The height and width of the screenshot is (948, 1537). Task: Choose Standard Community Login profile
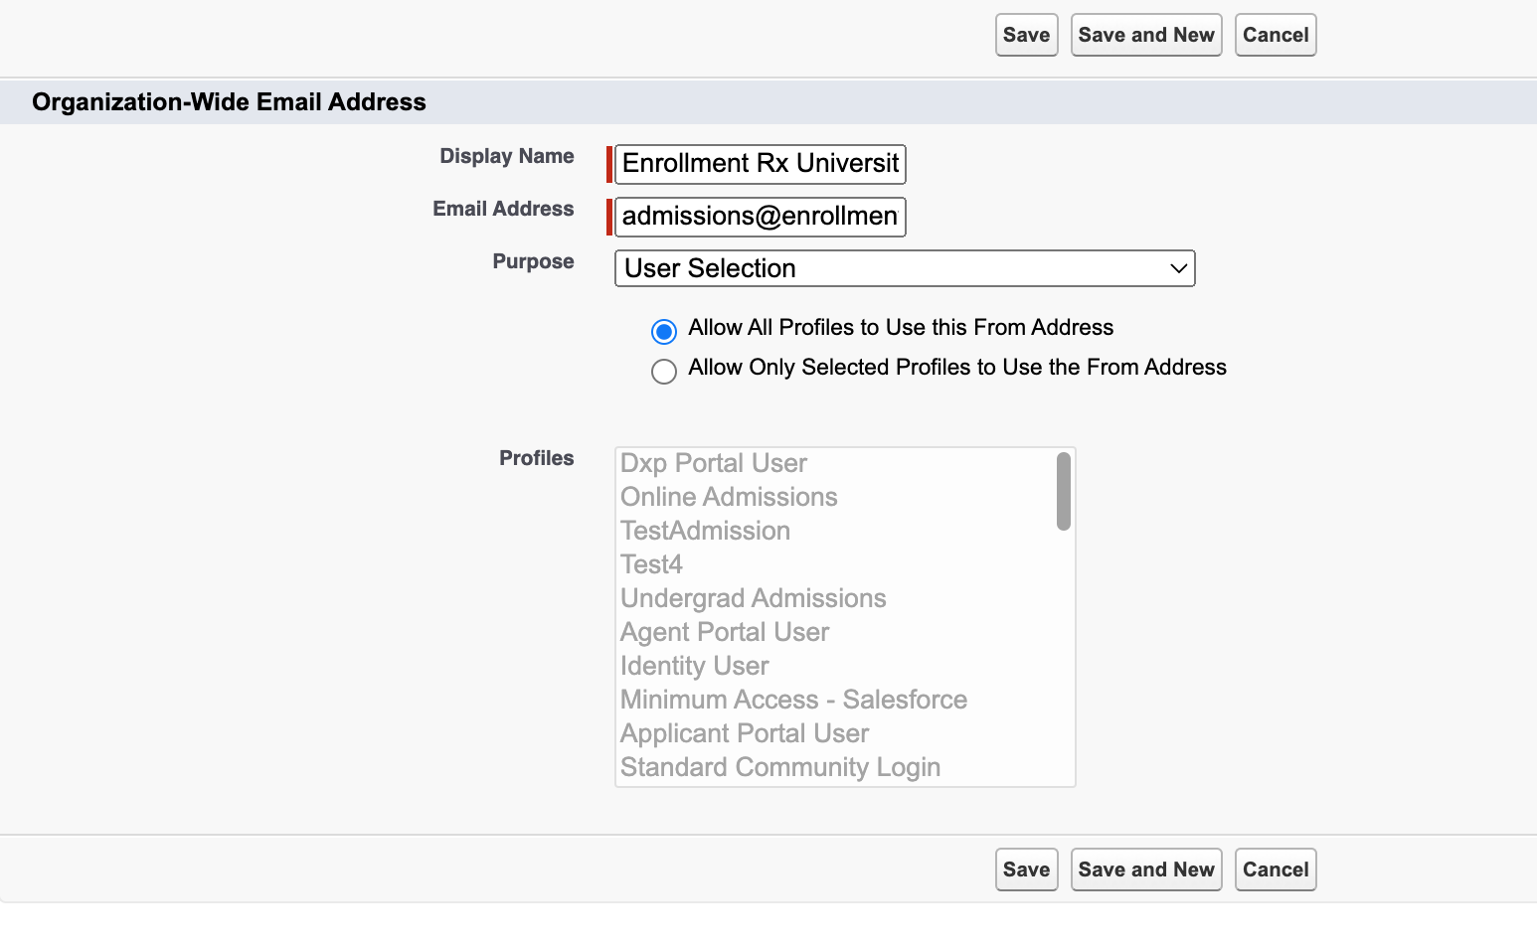(x=780, y=767)
